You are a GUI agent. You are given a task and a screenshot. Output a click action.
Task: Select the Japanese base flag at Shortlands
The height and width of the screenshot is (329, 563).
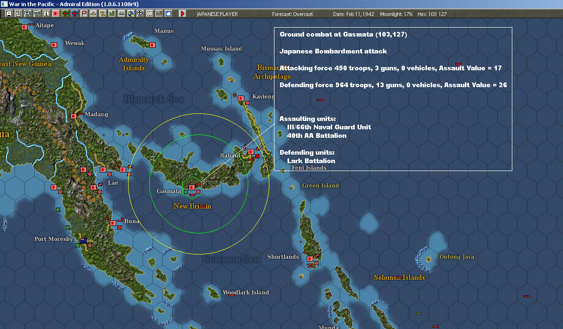(310, 259)
